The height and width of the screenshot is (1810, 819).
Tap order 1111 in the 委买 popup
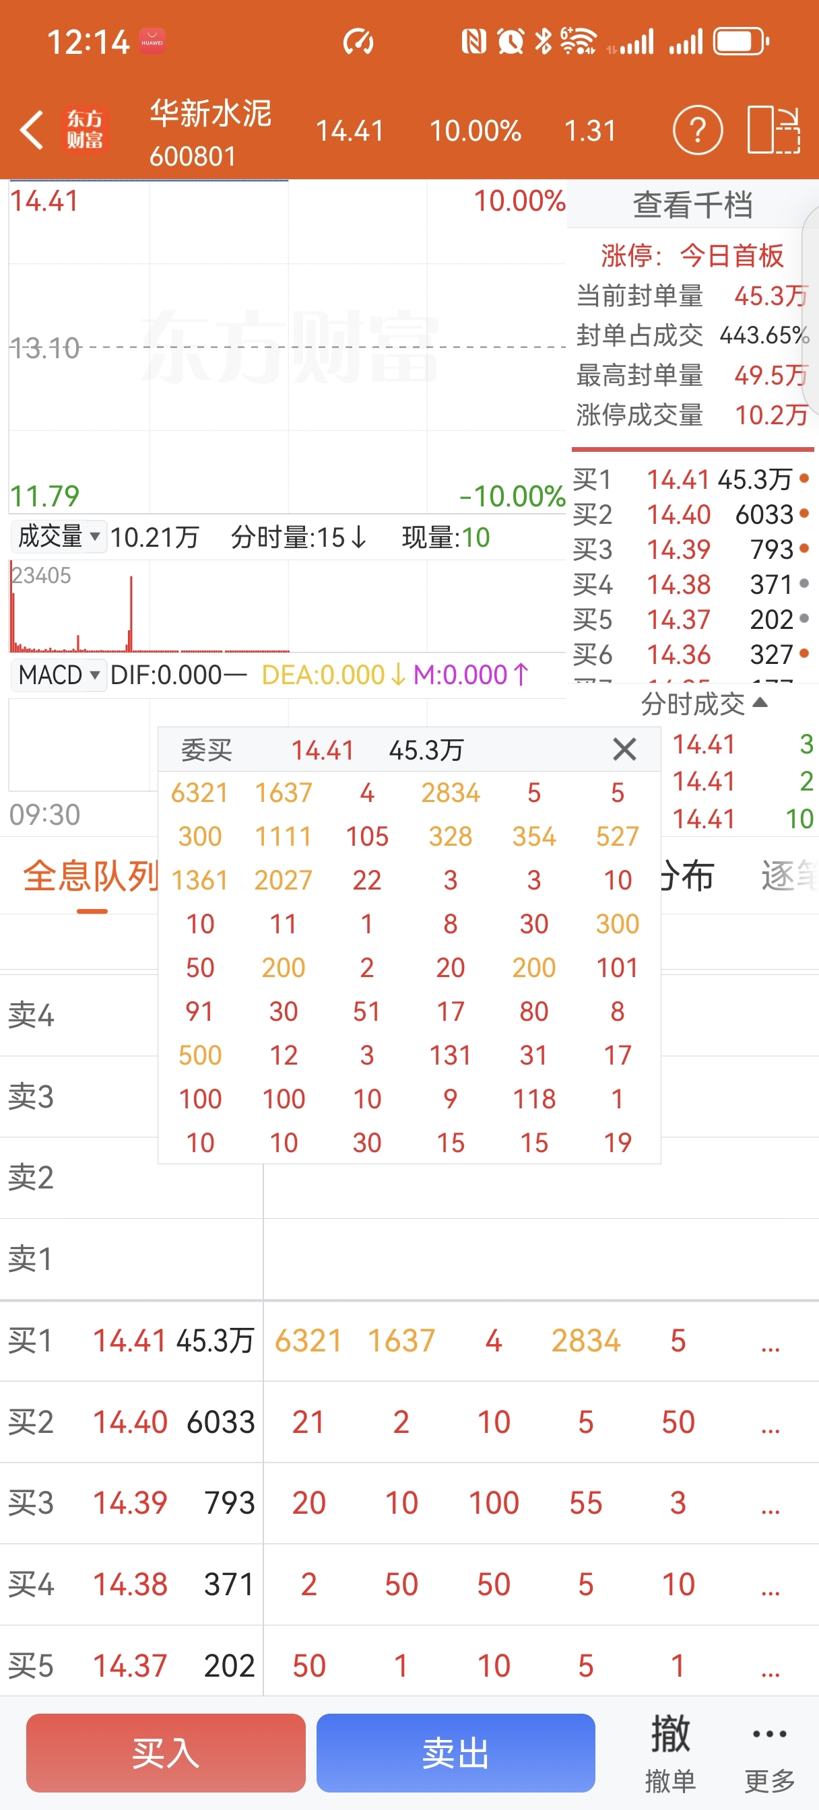pos(284,836)
